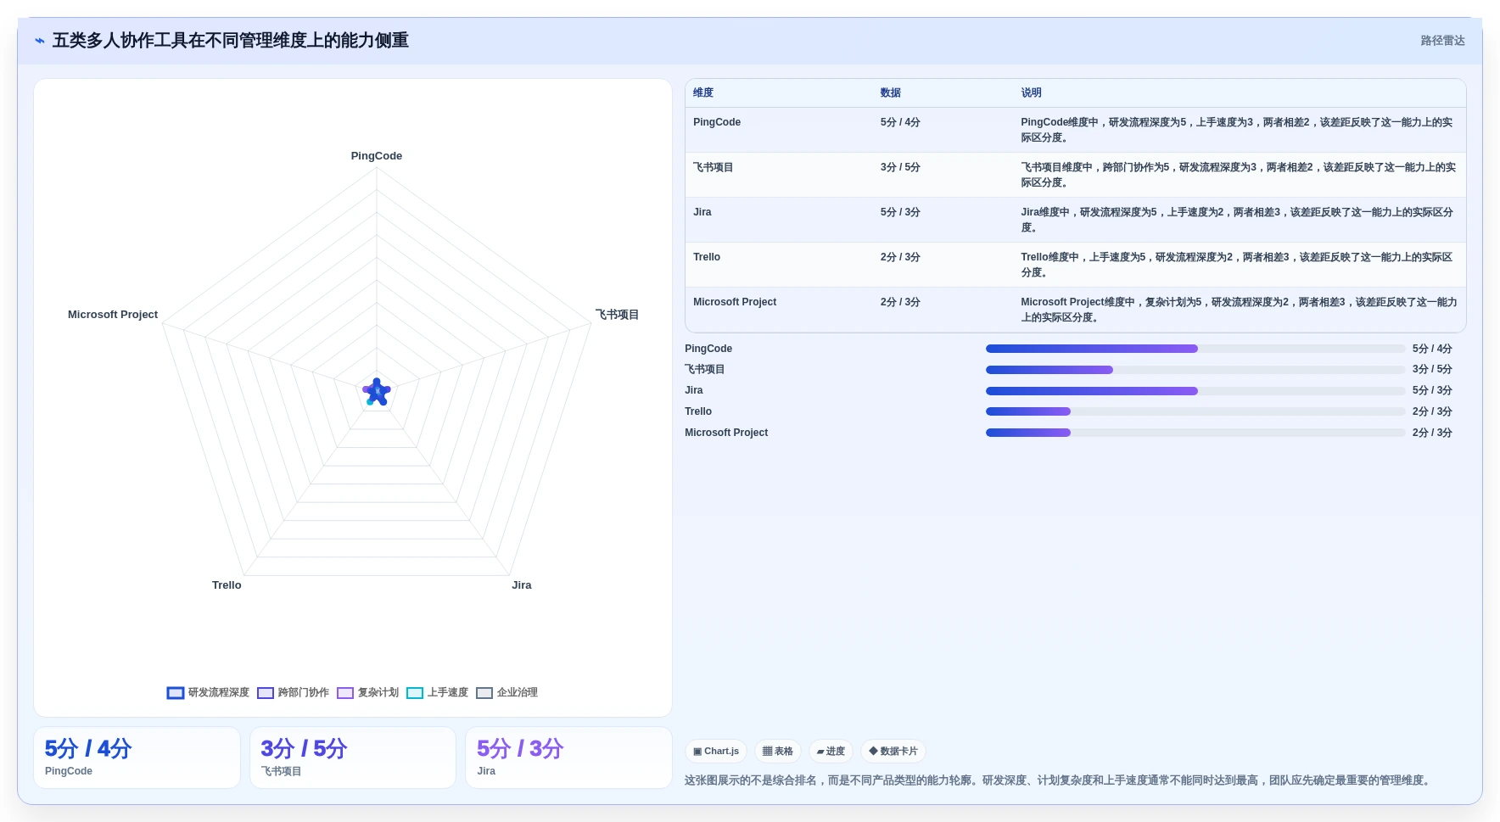Click the 维度 column header

pos(703,92)
